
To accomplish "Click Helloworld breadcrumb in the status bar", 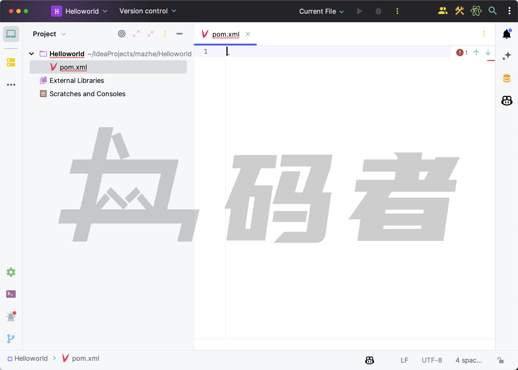I will [x=31, y=359].
